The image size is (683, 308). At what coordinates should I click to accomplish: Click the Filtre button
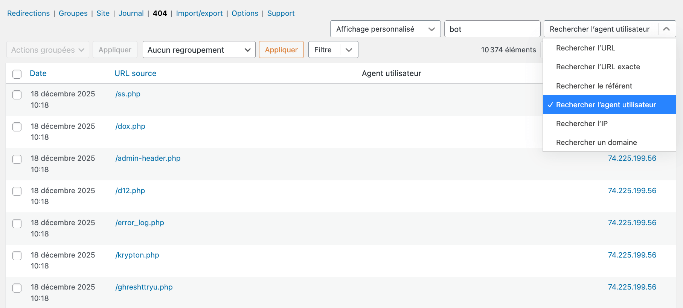click(x=323, y=50)
